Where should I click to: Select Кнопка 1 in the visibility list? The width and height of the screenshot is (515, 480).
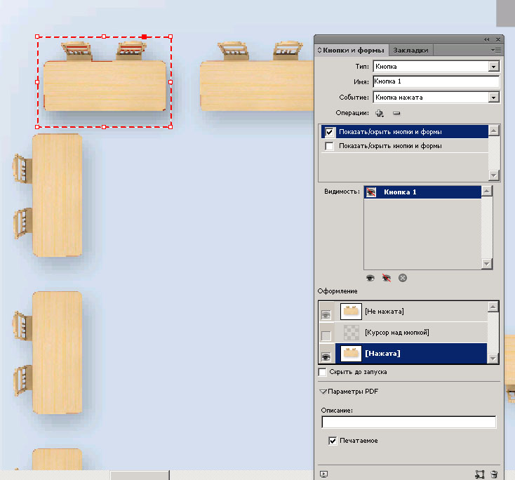422,192
